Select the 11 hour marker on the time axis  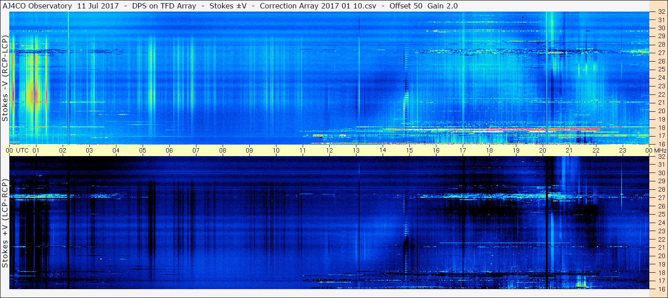coord(303,150)
